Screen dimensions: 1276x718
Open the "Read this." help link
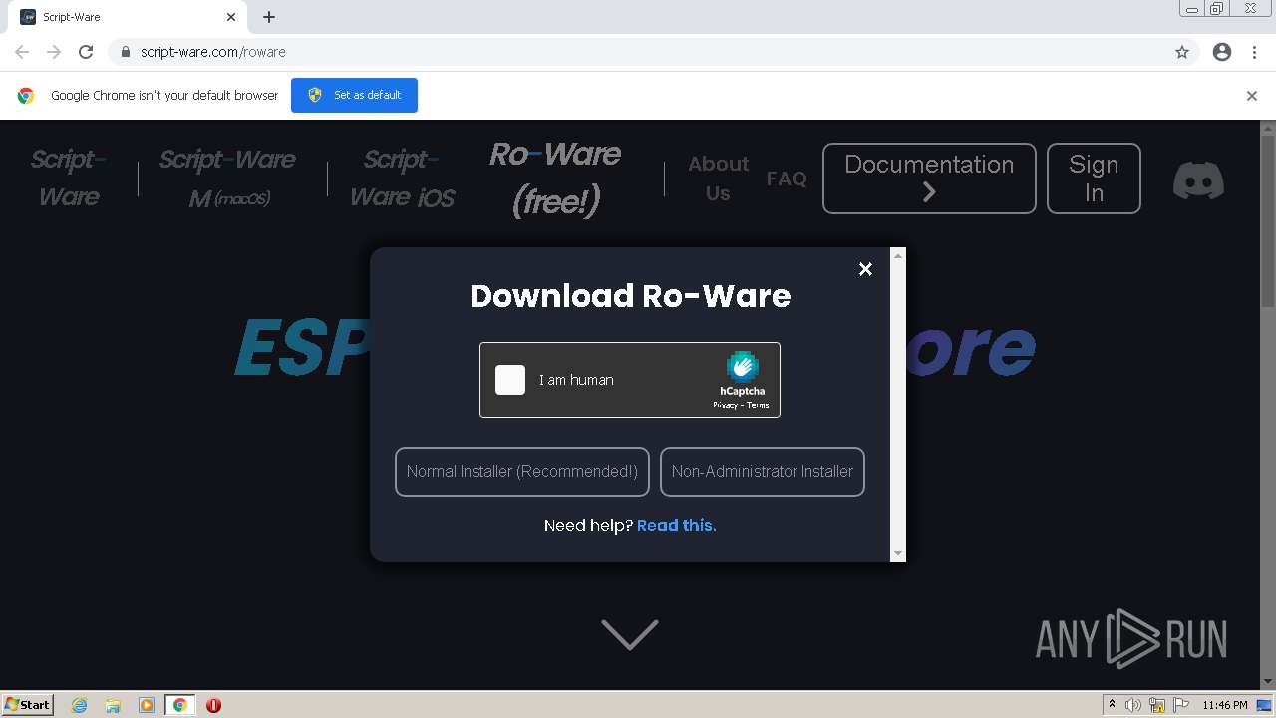pyautogui.click(x=677, y=526)
